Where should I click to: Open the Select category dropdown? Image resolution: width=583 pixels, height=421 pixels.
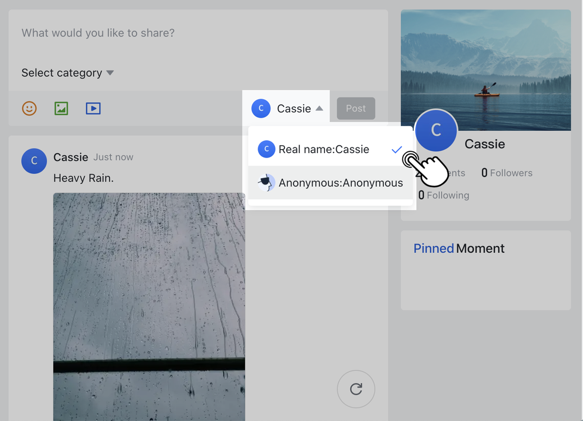click(67, 72)
